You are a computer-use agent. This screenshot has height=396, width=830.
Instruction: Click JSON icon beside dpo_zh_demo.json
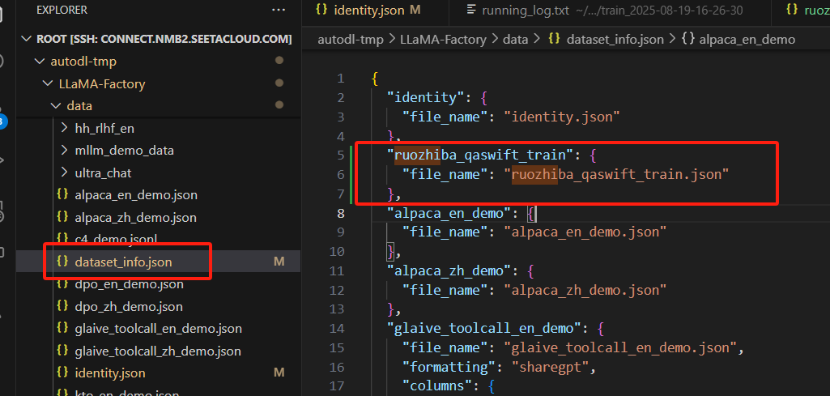(x=62, y=306)
